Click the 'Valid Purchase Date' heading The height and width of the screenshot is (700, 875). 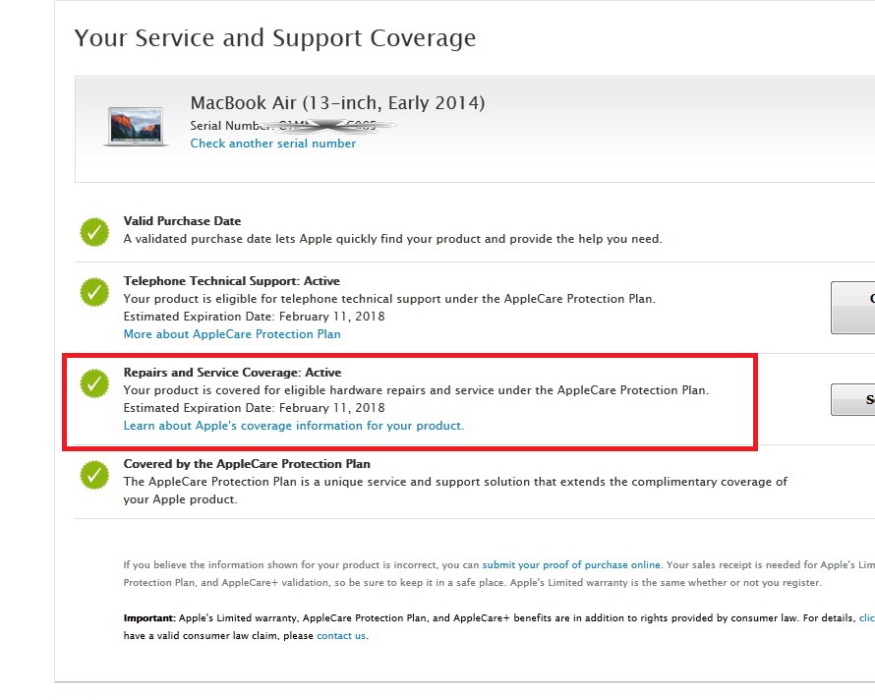(x=182, y=221)
